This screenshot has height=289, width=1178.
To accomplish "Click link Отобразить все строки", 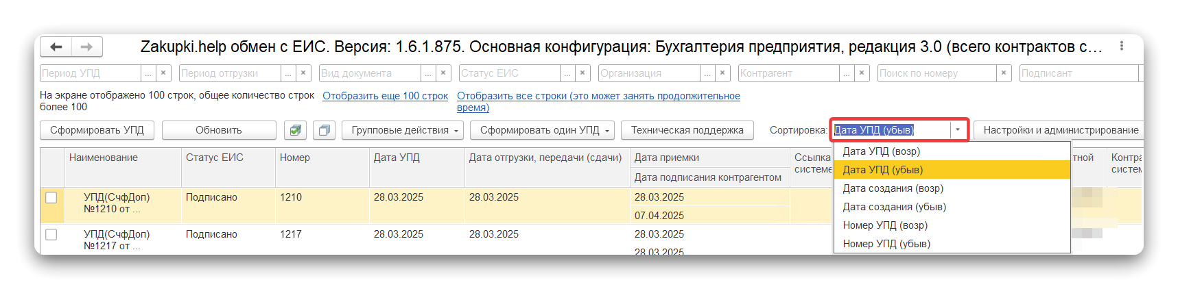I will pyautogui.click(x=598, y=101).
